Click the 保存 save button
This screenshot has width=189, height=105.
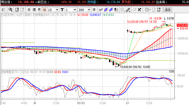[168, 10]
